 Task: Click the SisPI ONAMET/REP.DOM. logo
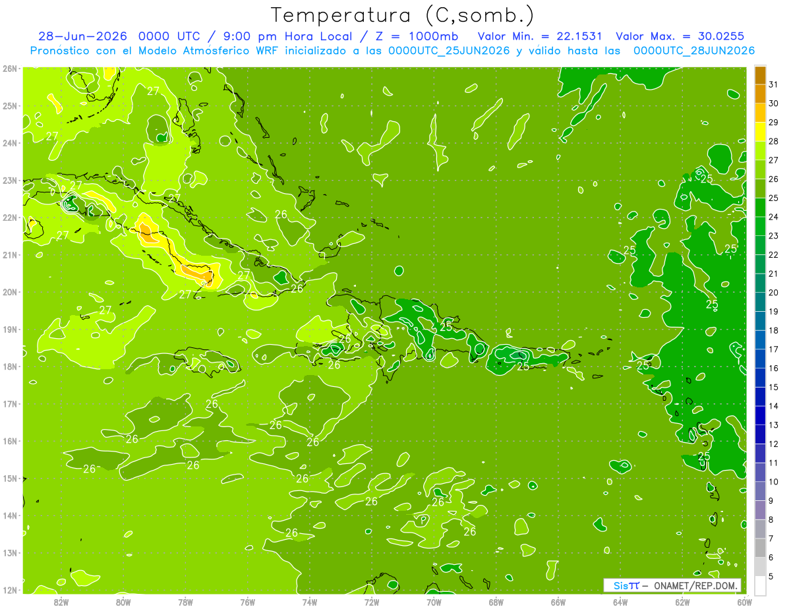click(672, 585)
